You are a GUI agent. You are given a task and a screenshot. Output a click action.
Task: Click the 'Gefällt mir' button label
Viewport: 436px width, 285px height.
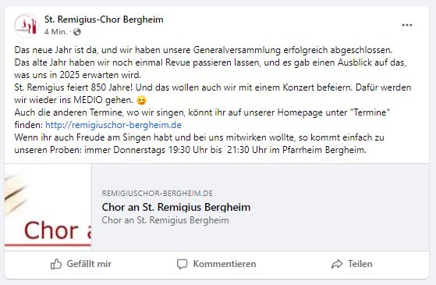click(x=89, y=264)
